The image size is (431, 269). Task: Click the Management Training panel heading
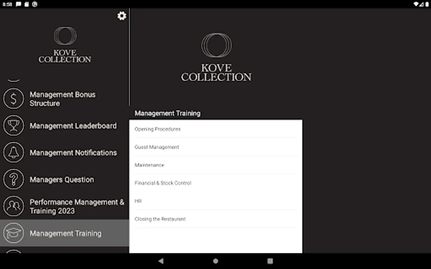168,113
